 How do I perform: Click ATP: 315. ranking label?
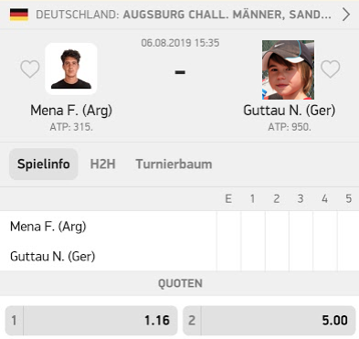coord(71,127)
